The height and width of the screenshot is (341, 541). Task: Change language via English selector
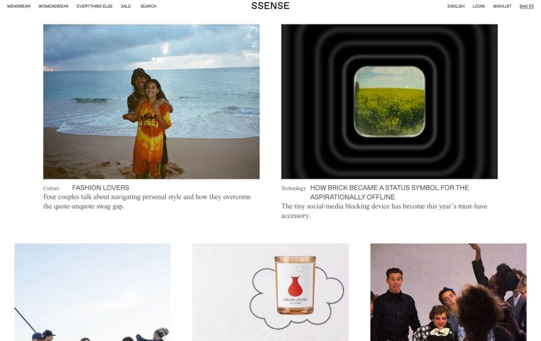coord(456,6)
